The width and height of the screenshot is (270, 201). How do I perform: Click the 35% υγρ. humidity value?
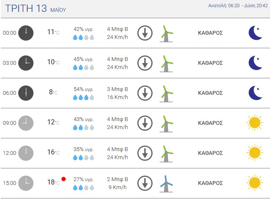pyautogui.click(x=84, y=149)
